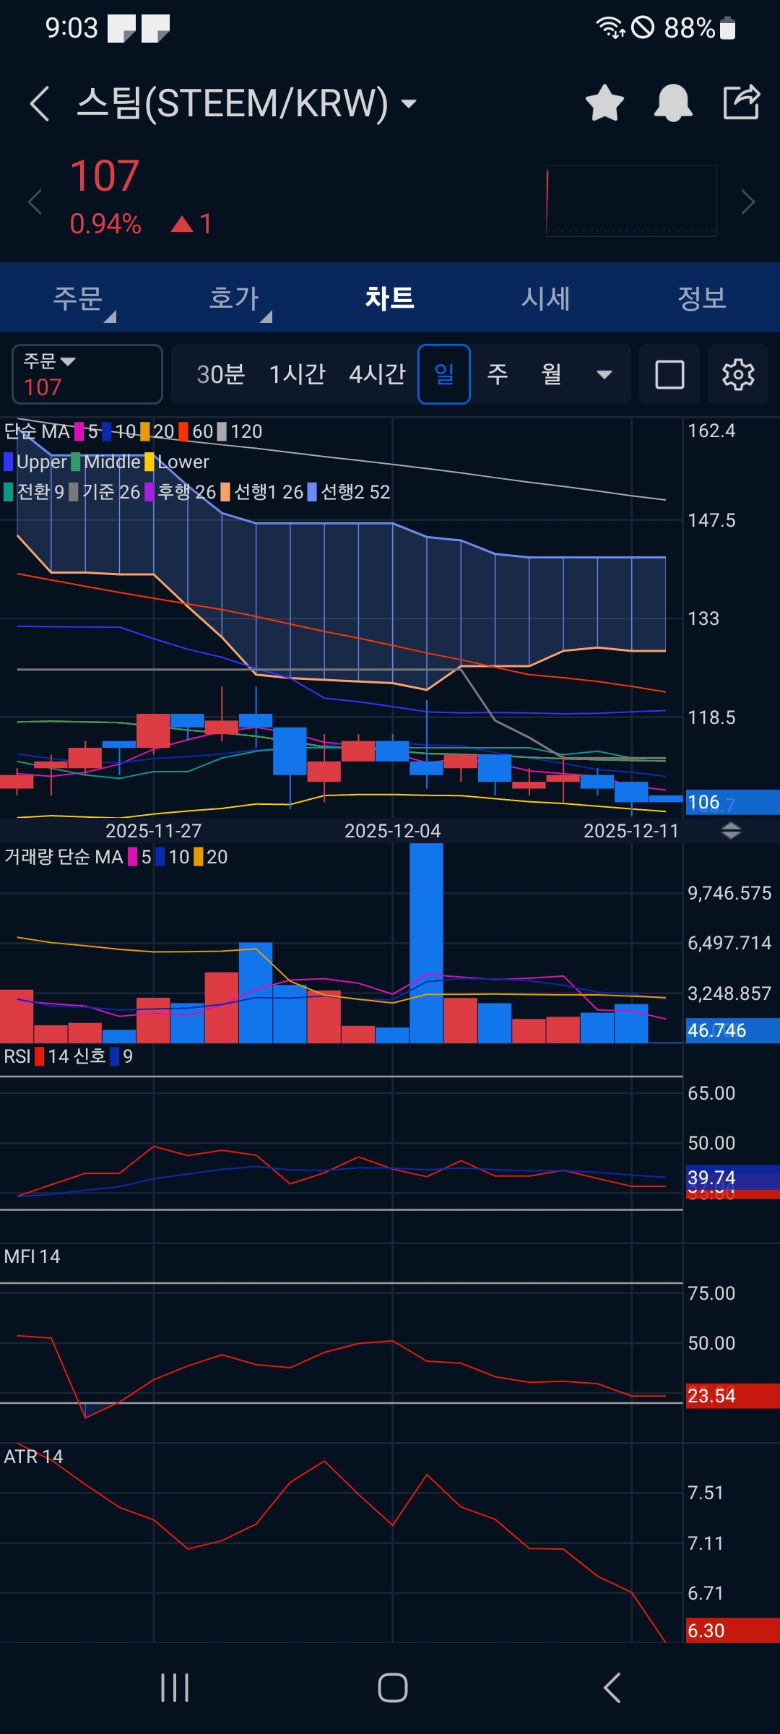
Task: Tap the 기준 26 Ichimoku legend
Action: coord(105,492)
